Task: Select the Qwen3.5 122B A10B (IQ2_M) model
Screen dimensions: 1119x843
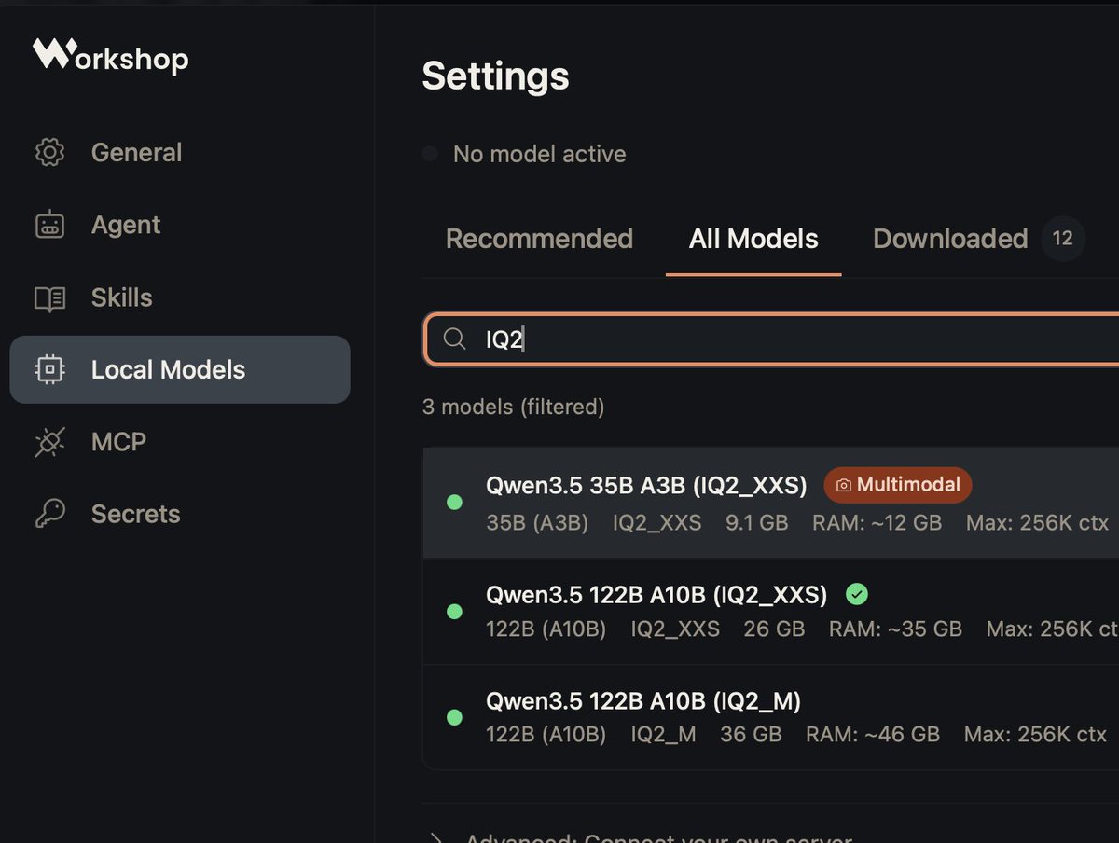Action: 770,717
